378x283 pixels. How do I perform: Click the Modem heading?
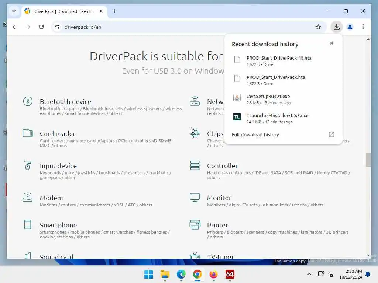point(51,198)
